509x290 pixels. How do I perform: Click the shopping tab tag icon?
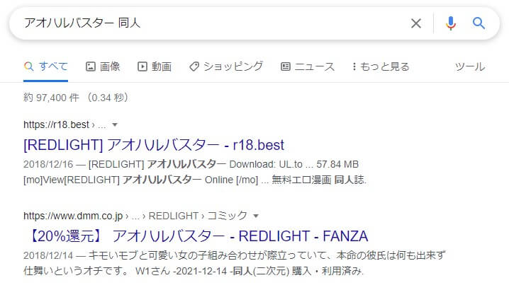[x=194, y=66]
